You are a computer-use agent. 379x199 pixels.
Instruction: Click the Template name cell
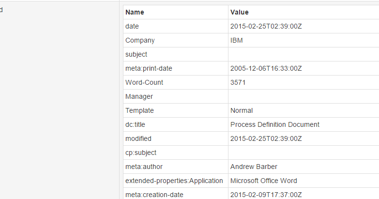click(139, 111)
